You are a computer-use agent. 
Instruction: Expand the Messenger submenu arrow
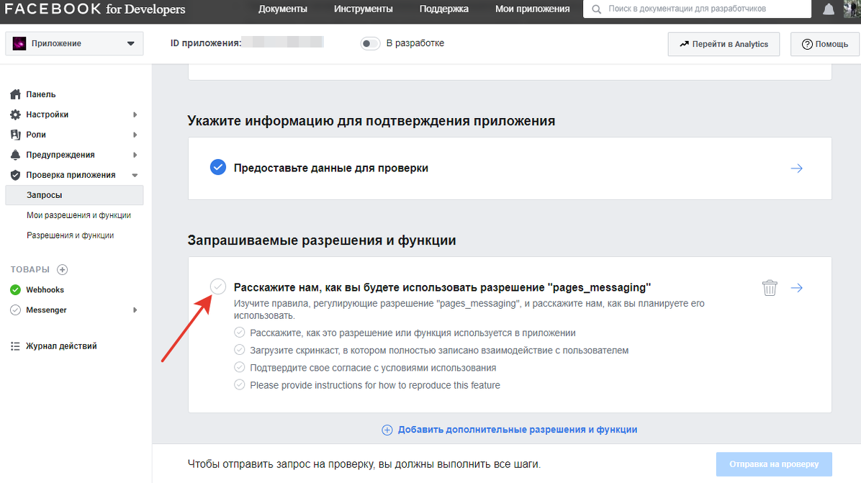coord(135,310)
